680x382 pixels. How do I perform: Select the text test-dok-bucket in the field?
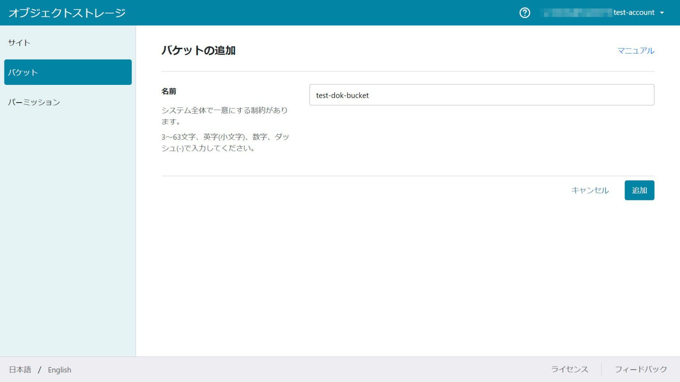[342, 95]
